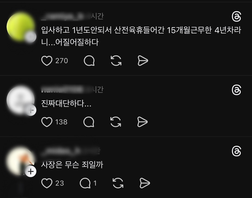Screen dimensions: 252x198
Task: Like the 사장은 무슨 죄일까 comment
Action: (47, 183)
